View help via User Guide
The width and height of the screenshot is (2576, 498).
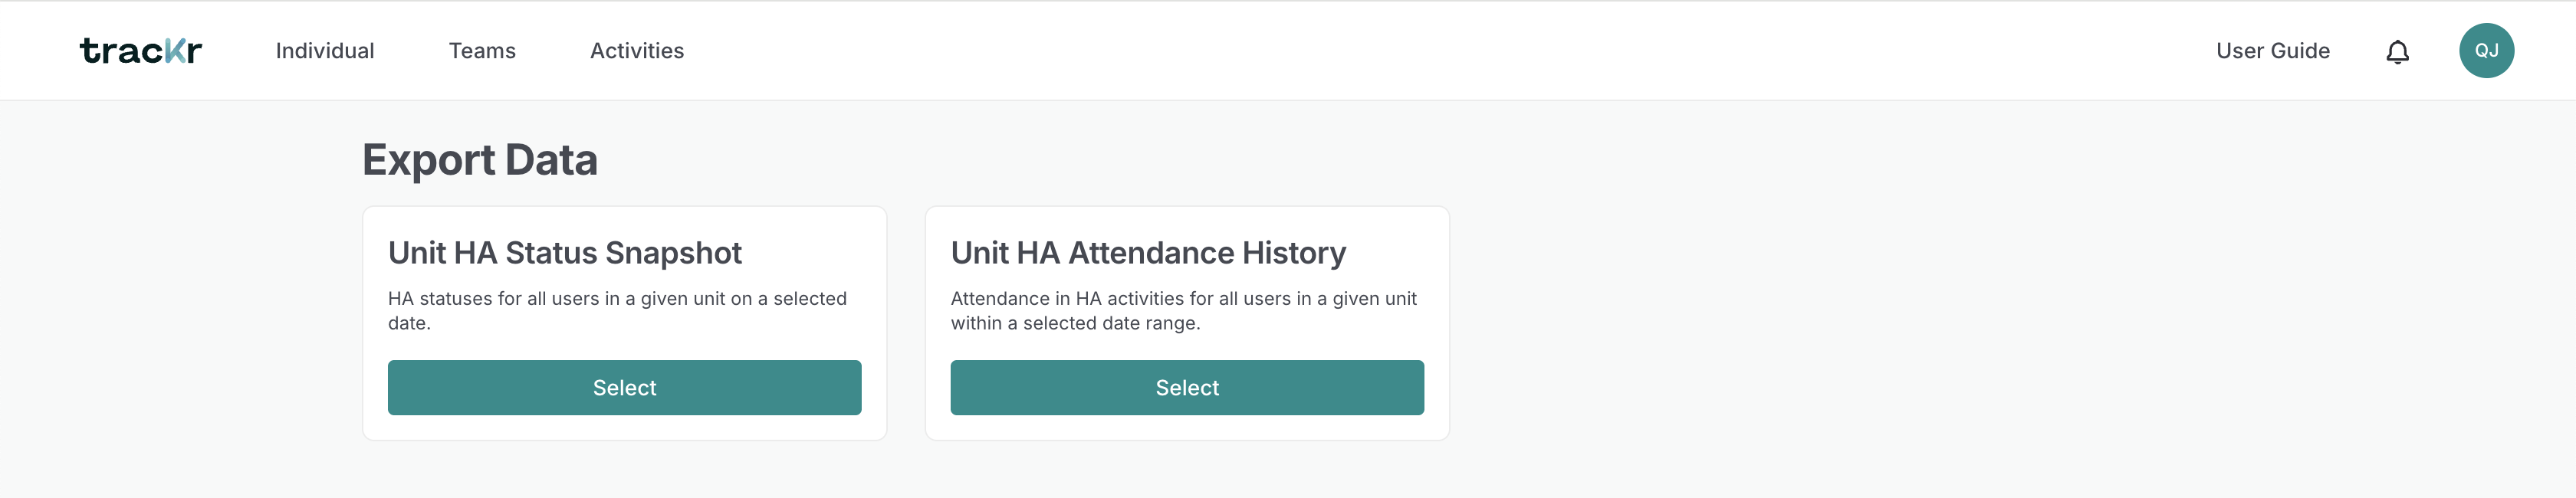click(x=2272, y=51)
